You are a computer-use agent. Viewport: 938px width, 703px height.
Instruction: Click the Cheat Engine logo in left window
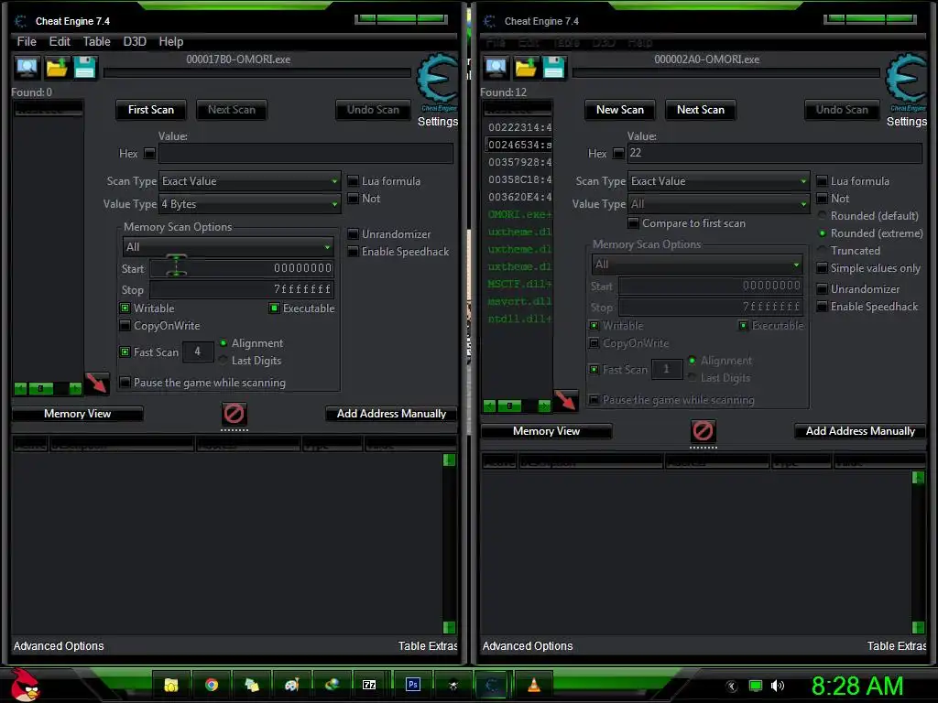[x=438, y=80]
